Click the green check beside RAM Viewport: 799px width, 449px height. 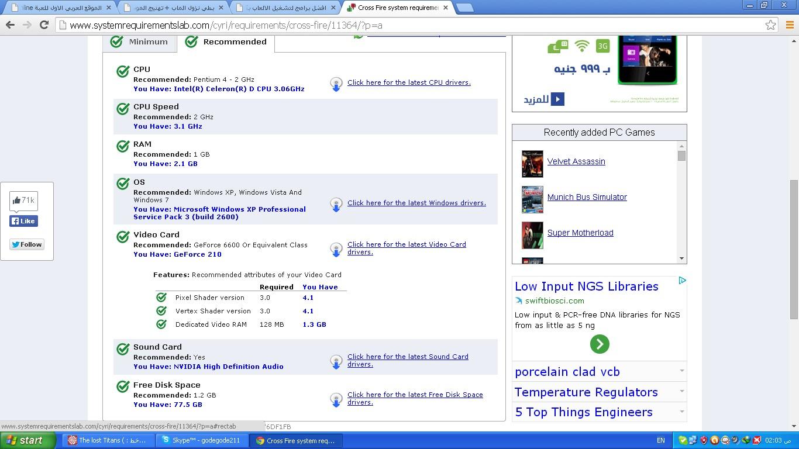coord(123,146)
